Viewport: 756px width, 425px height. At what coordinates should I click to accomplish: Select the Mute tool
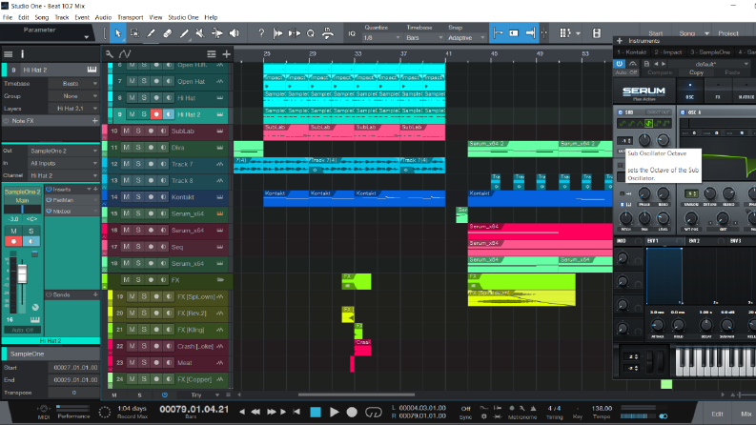coord(200,33)
